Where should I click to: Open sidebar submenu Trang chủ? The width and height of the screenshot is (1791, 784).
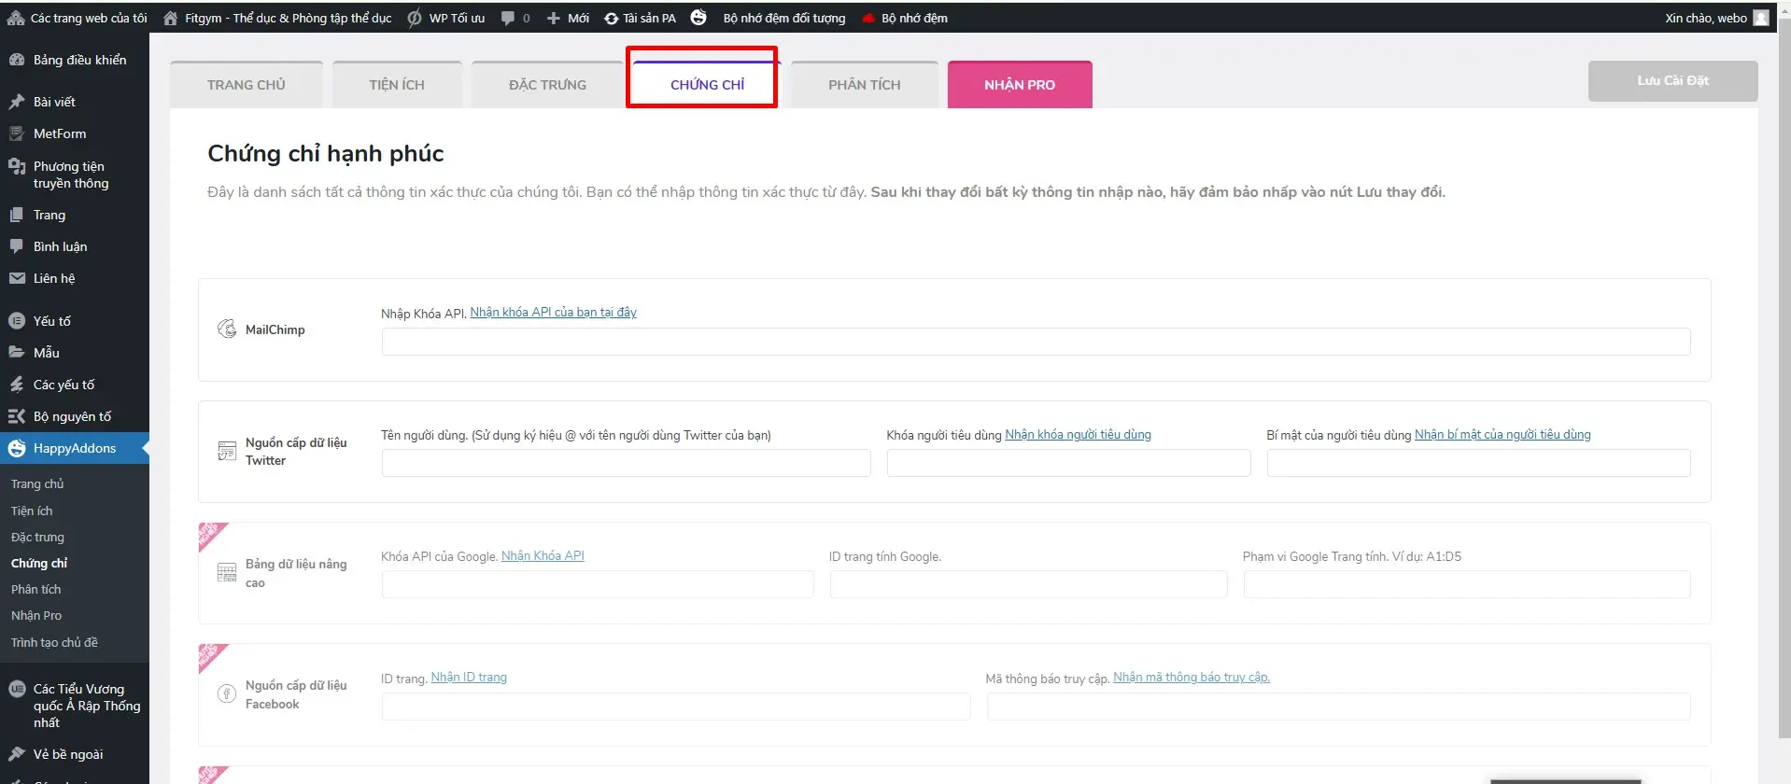[37, 484]
